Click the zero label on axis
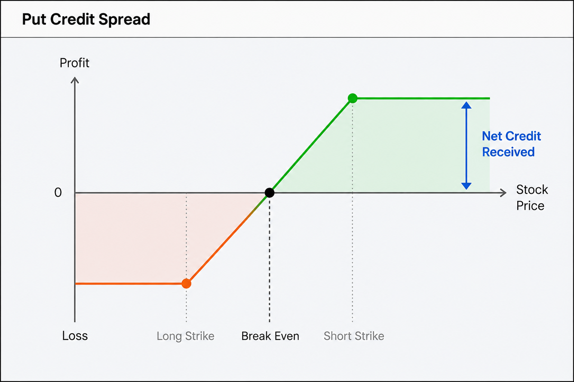This screenshot has height=382, width=574. pos(58,193)
